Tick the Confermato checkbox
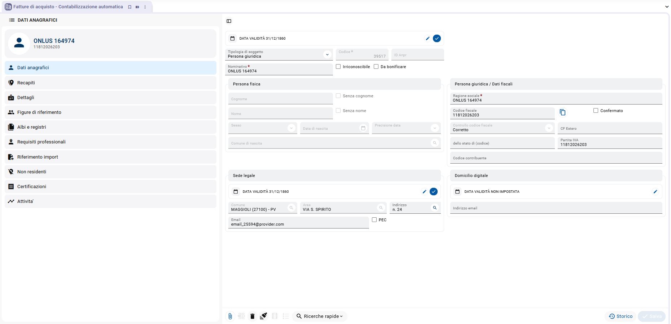Screen dimensions: 671x324 click(x=596, y=111)
